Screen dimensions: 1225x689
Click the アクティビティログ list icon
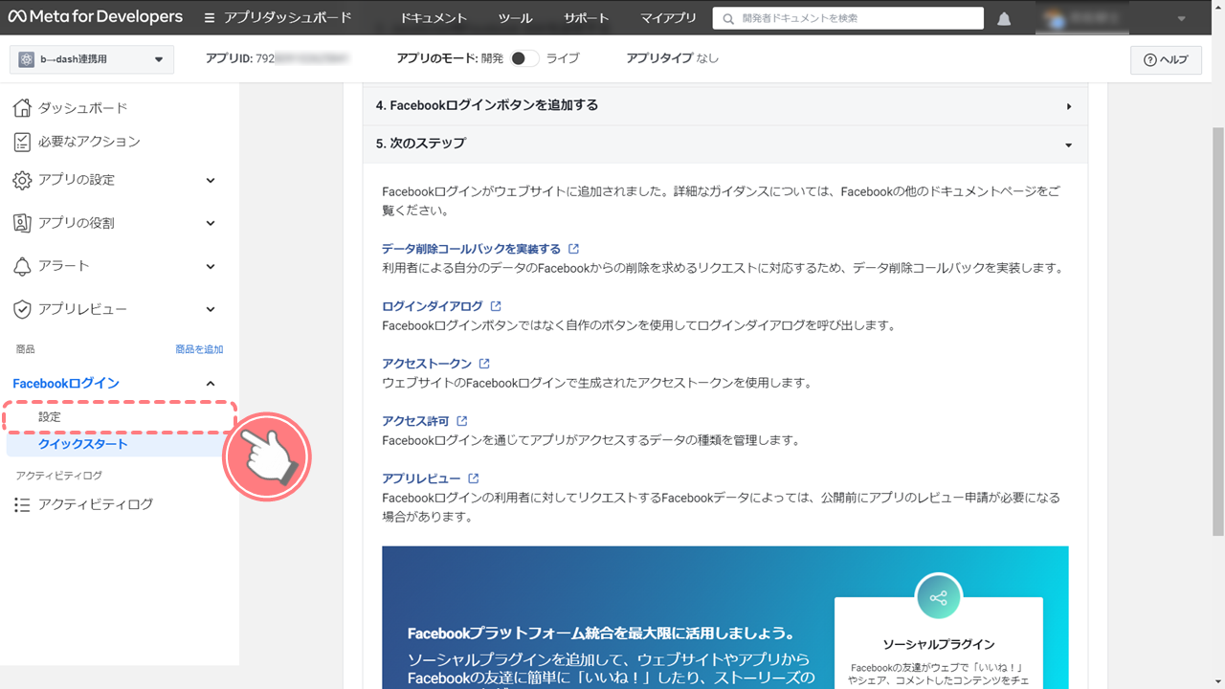coord(22,504)
